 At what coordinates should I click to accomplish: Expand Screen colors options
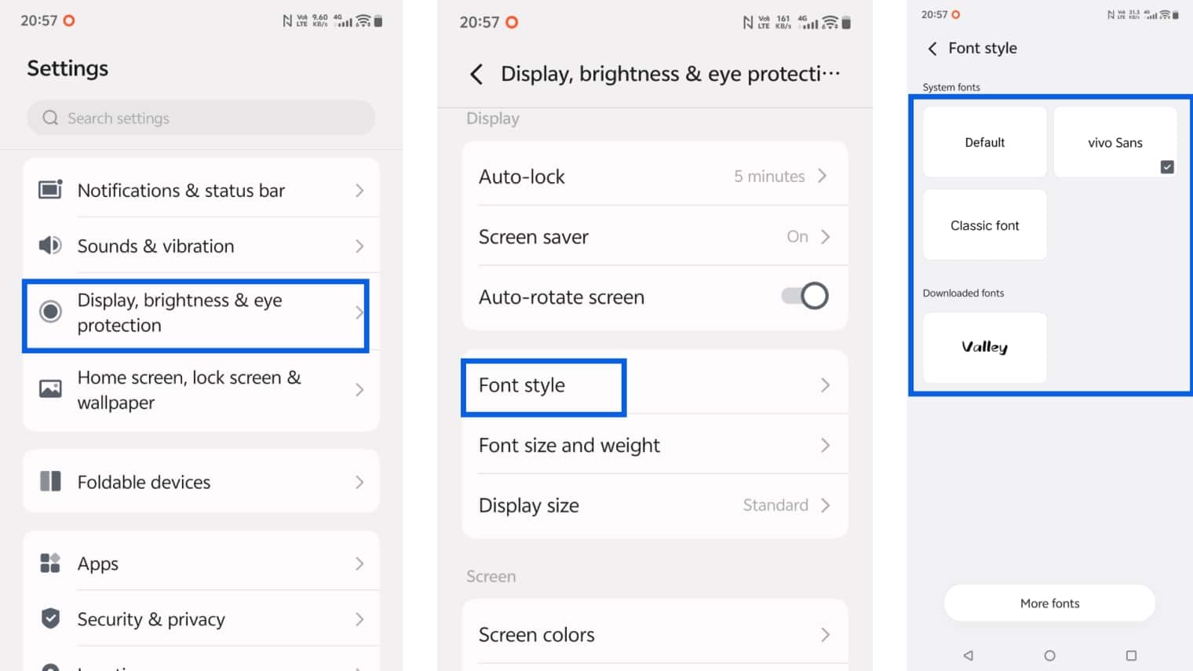point(825,634)
